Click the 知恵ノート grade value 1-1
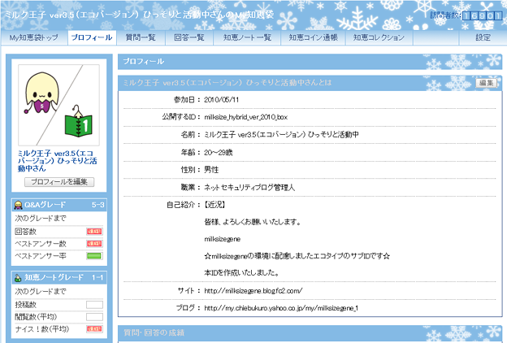507x343 pixels. (97, 278)
